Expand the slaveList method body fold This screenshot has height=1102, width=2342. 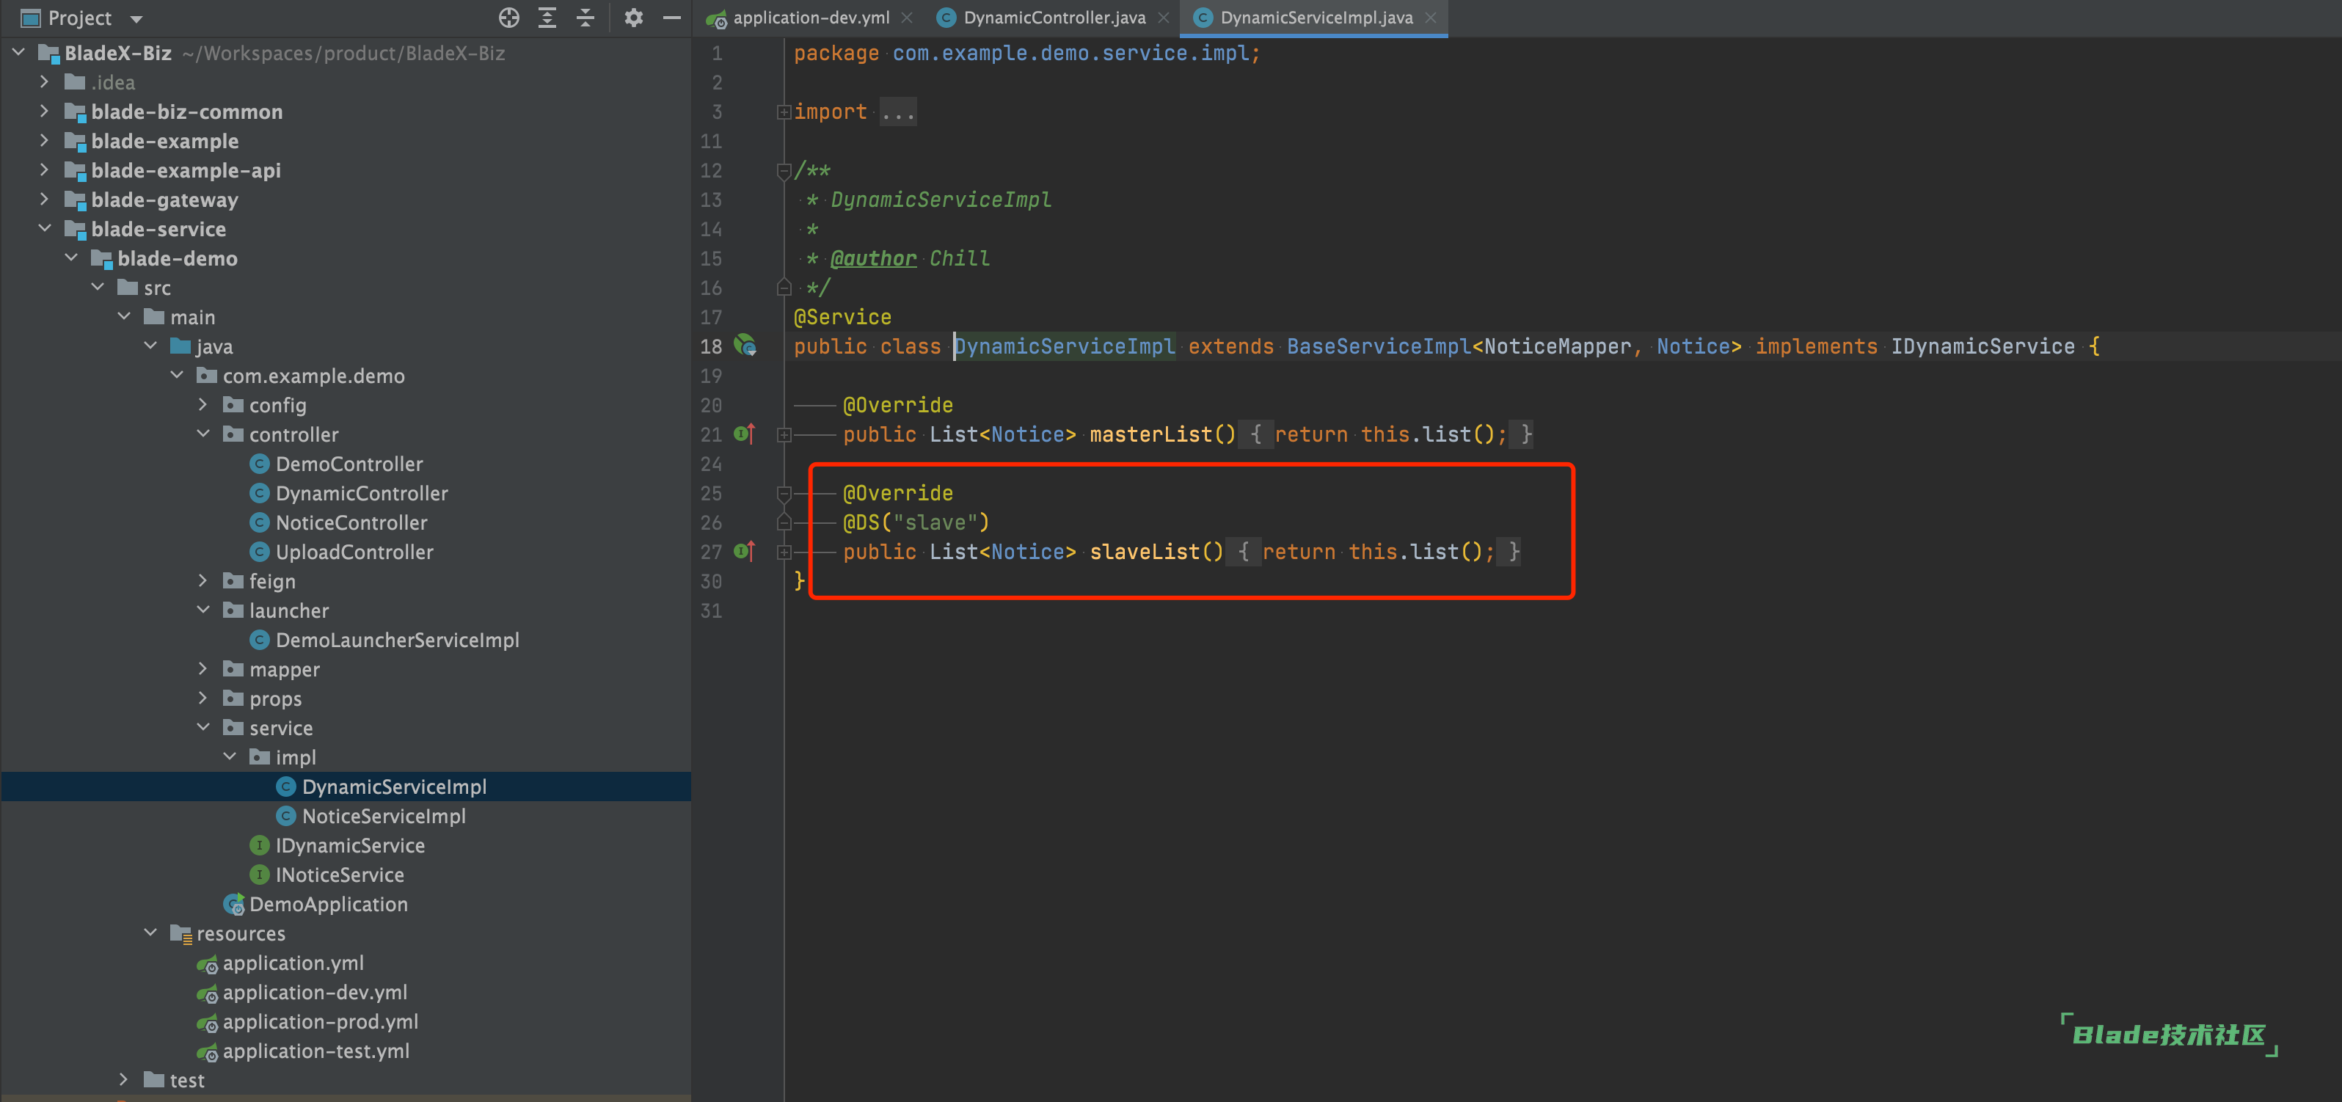[784, 552]
